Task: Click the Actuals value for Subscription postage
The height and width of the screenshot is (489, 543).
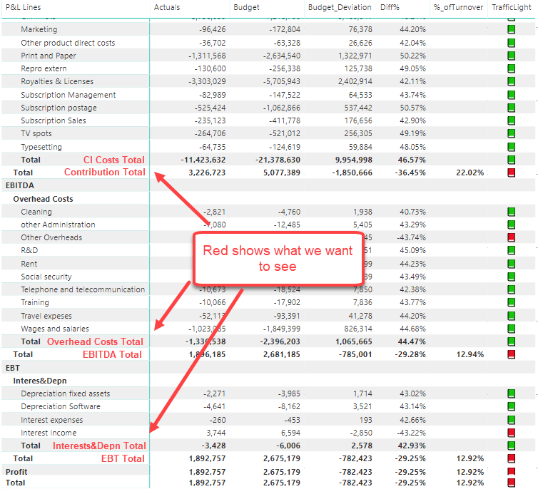Action: [x=210, y=108]
